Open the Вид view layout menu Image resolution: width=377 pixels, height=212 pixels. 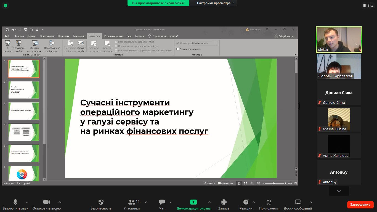[x=368, y=6]
